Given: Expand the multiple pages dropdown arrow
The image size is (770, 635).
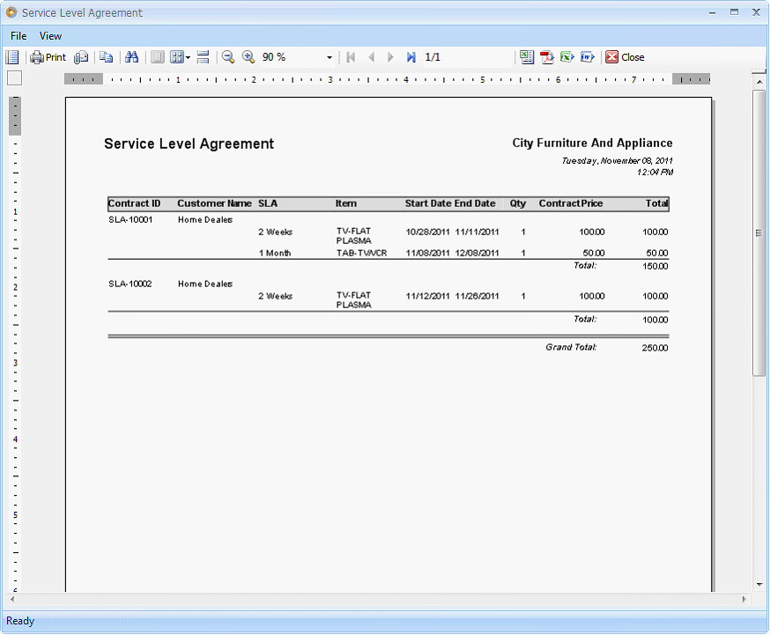Looking at the screenshot, I should [x=188, y=57].
